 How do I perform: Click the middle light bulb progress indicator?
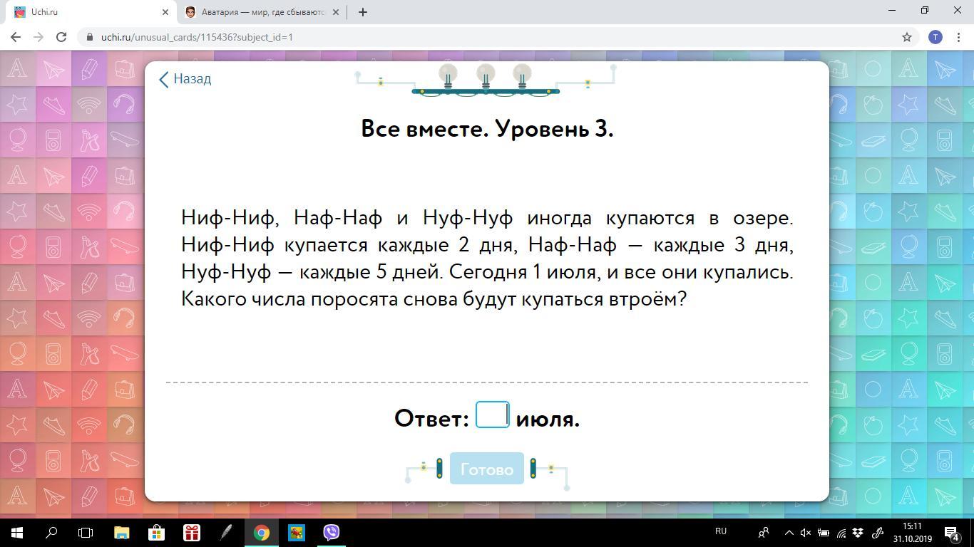click(x=486, y=75)
